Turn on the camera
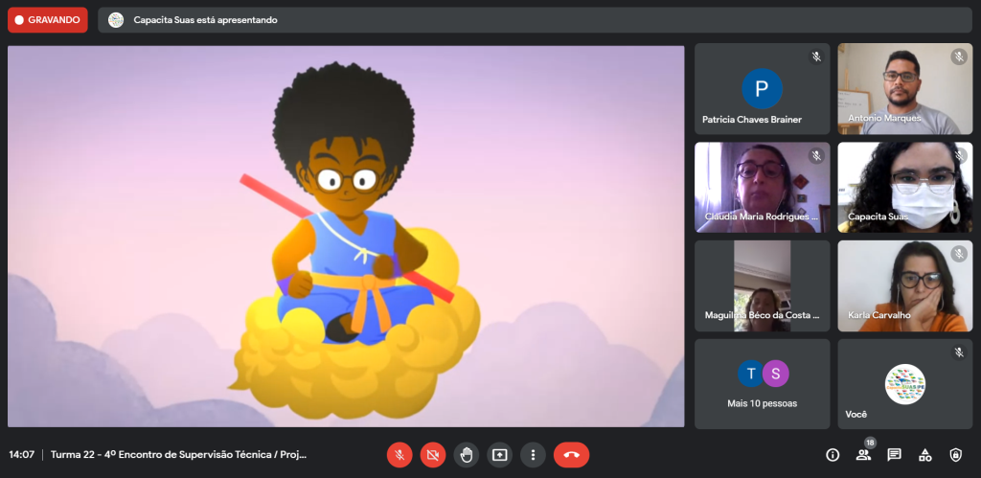The image size is (981, 478). (433, 455)
